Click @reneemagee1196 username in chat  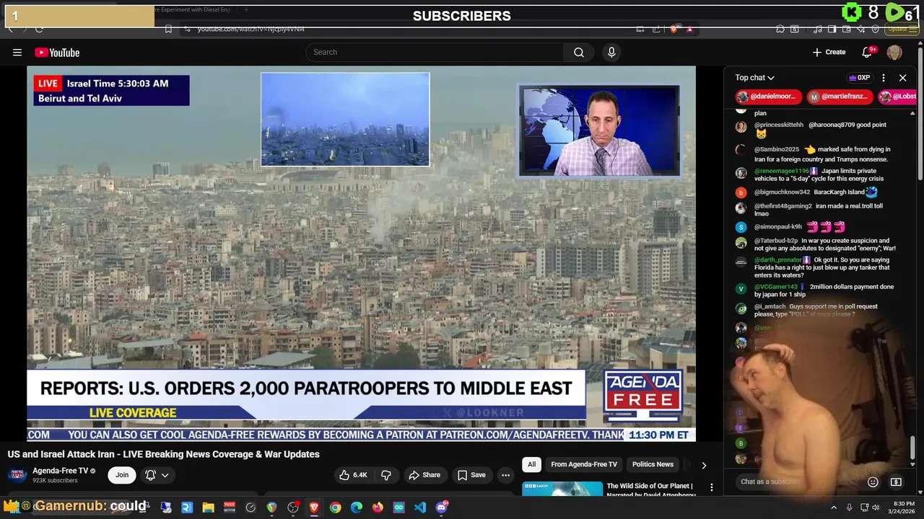pos(782,171)
